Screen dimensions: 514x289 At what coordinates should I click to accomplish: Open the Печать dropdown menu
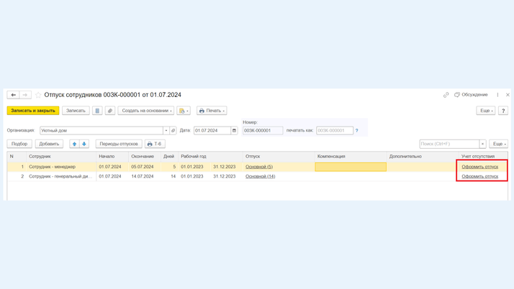(x=212, y=111)
